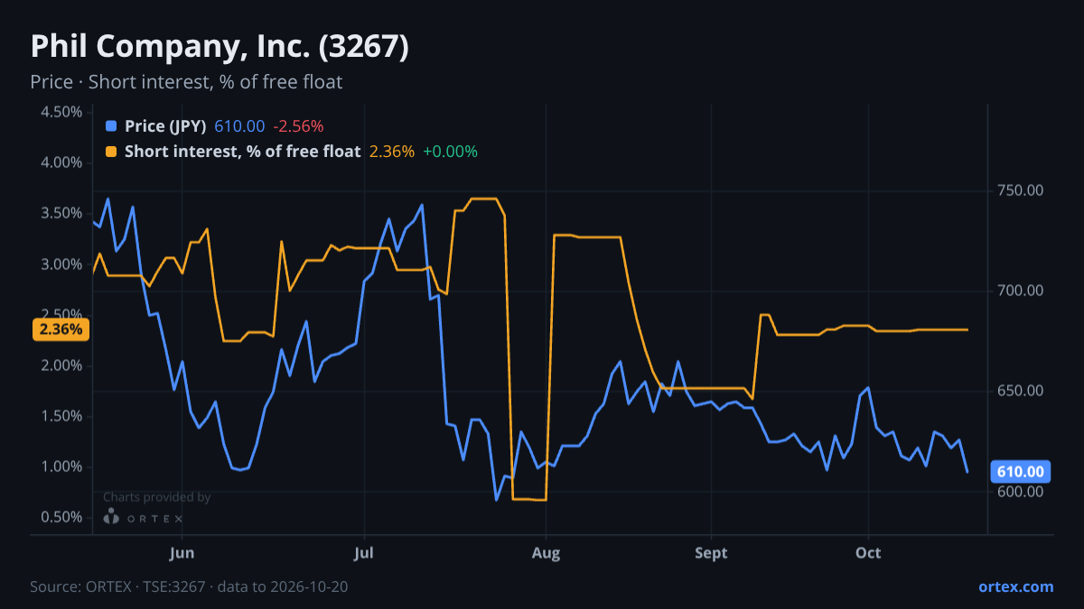Click the 2.00% left axis label
1084x609 pixels.
[x=62, y=365]
